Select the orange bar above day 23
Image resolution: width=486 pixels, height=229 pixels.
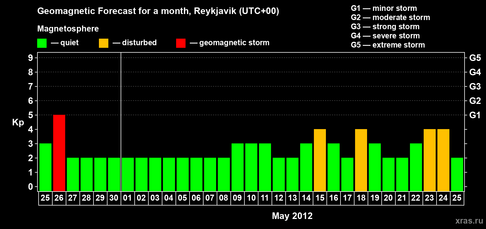coord(430,160)
